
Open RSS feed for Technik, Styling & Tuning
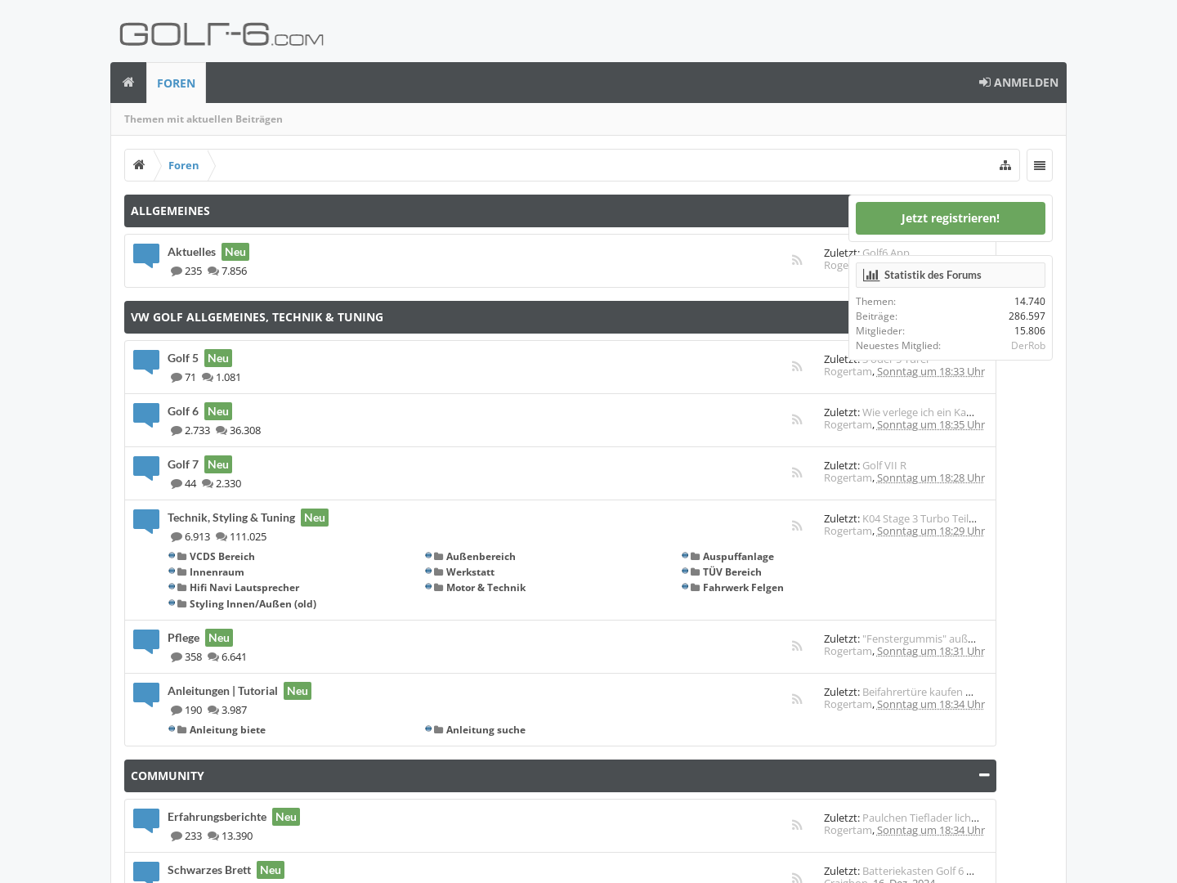click(x=797, y=526)
